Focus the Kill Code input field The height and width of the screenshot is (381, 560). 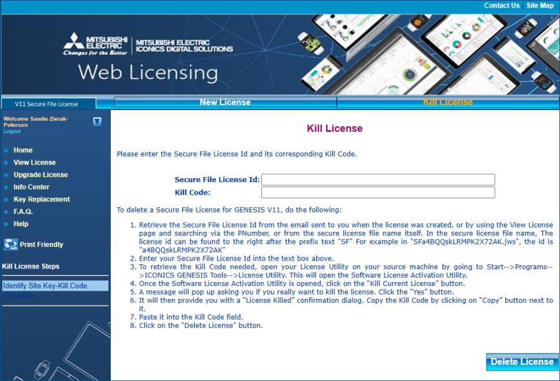pos(378,192)
